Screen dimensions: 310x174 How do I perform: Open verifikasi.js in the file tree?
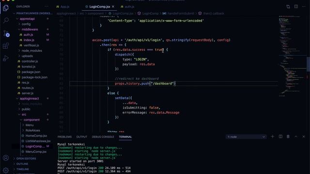pyautogui.click(x=31, y=45)
